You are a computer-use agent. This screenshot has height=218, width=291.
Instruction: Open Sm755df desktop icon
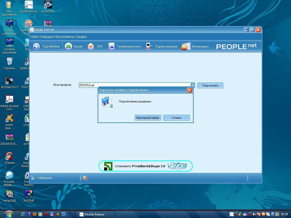point(29,196)
